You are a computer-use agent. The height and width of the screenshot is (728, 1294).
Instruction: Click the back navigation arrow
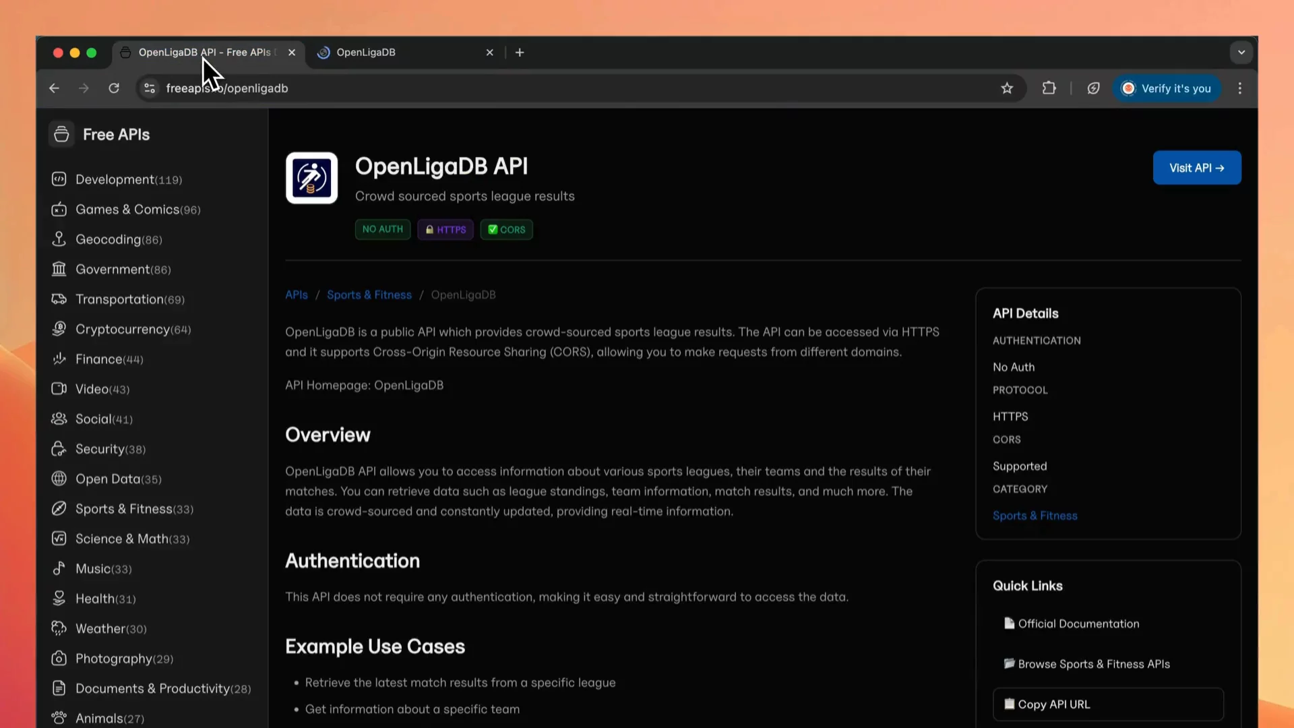click(55, 88)
